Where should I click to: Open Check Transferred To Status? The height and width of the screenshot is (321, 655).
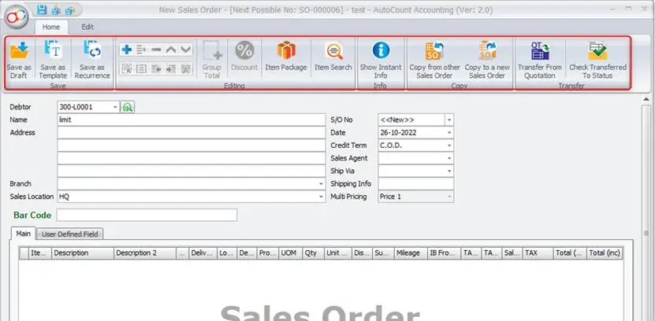(597, 60)
